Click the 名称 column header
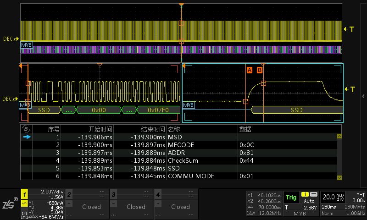This screenshot has width=367, height=220. [174, 129]
